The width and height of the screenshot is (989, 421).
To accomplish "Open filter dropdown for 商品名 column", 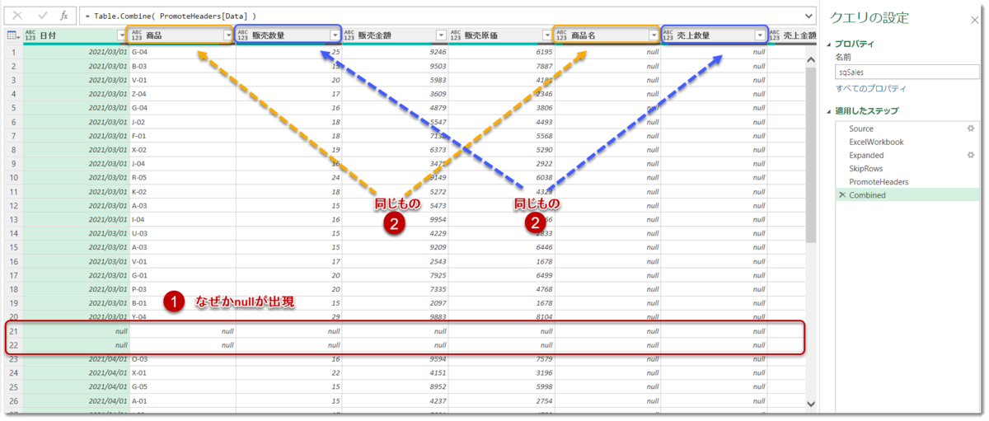I will pyautogui.click(x=654, y=35).
